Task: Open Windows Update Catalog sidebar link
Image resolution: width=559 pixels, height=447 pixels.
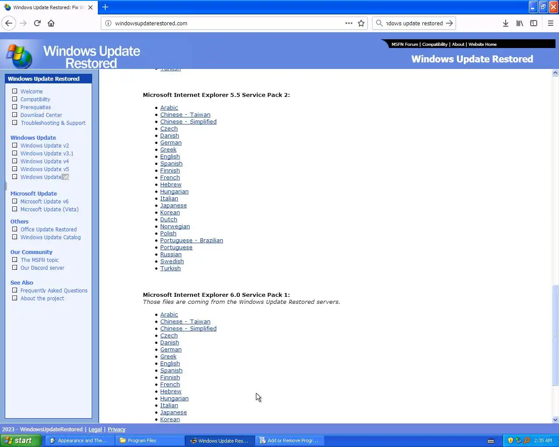Action: 51,237
